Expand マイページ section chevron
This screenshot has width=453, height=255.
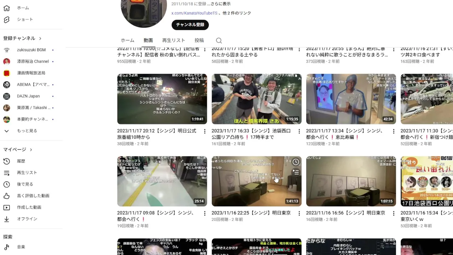(x=31, y=150)
